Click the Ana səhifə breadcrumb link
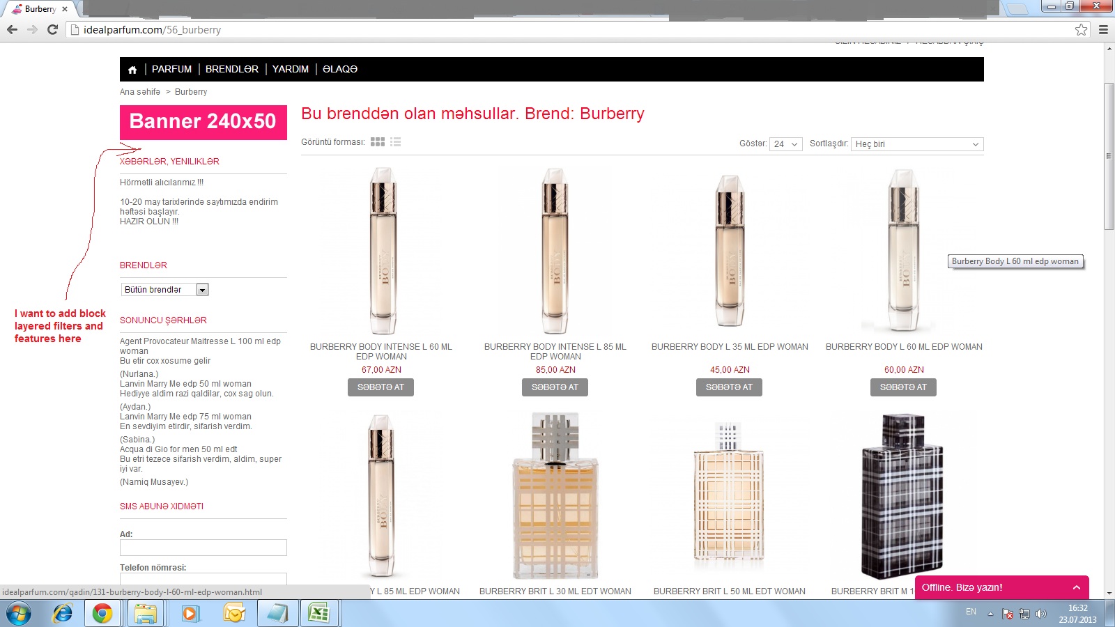 pos(140,92)
